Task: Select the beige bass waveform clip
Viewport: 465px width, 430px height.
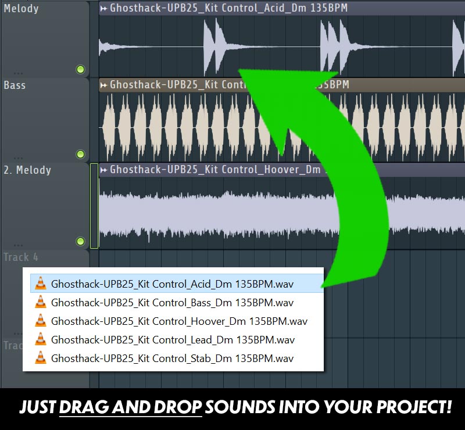Action: 282,127
